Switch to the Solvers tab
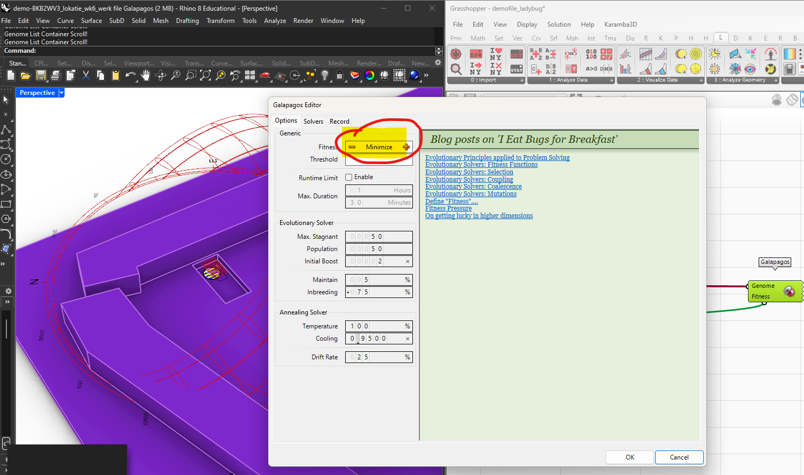This screenshot has width=804, height=475. tap(313, 122)
